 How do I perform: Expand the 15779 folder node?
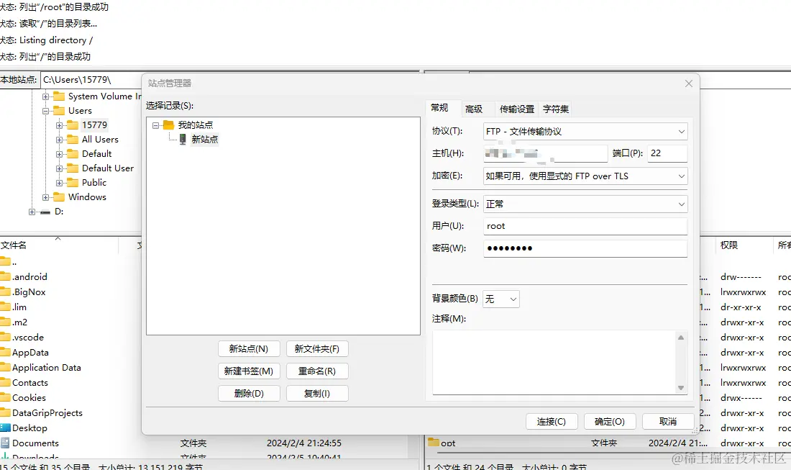click(60, 125)
